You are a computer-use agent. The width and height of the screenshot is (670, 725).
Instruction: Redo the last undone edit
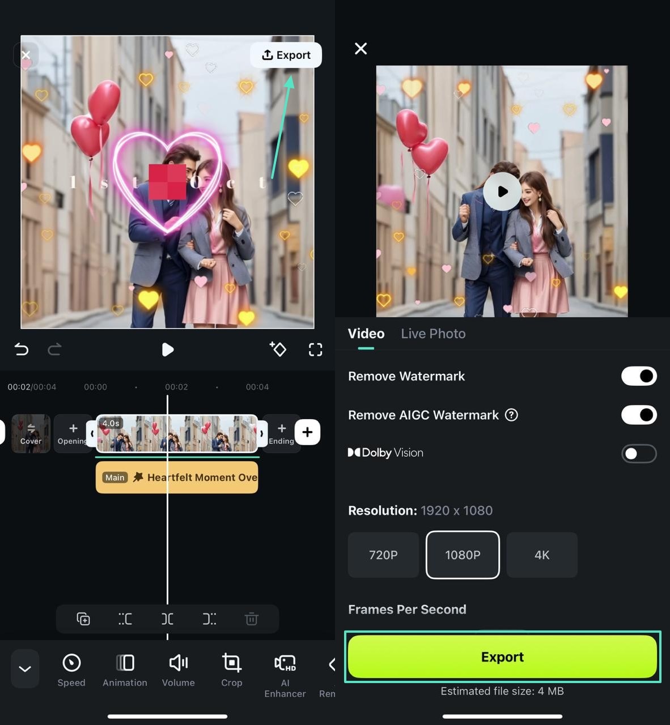pos(54,349)
